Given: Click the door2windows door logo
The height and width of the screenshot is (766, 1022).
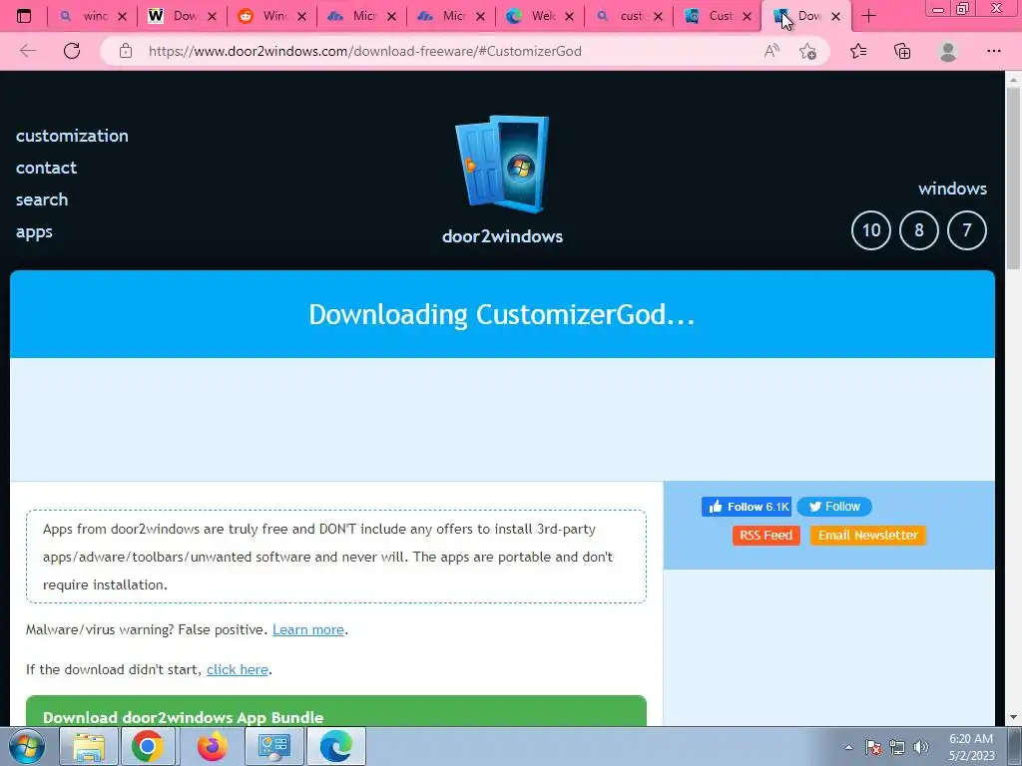Looking at the screenshot, I should (x=502, y=165).
